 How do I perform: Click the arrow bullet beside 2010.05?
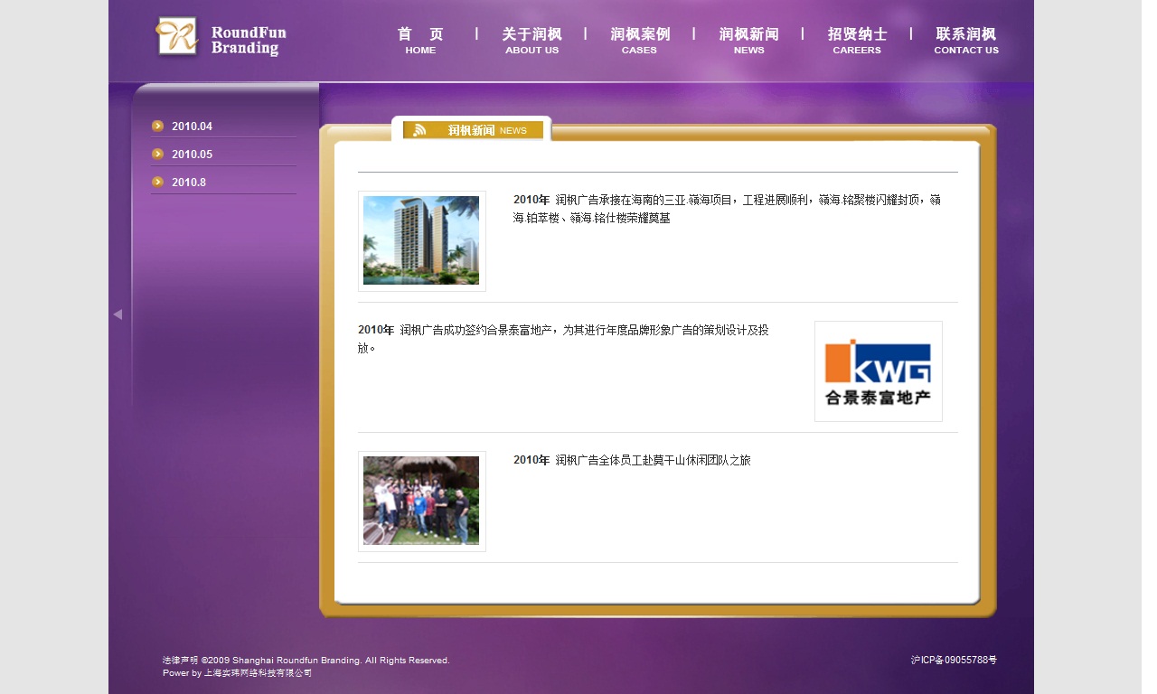point(158,154)
